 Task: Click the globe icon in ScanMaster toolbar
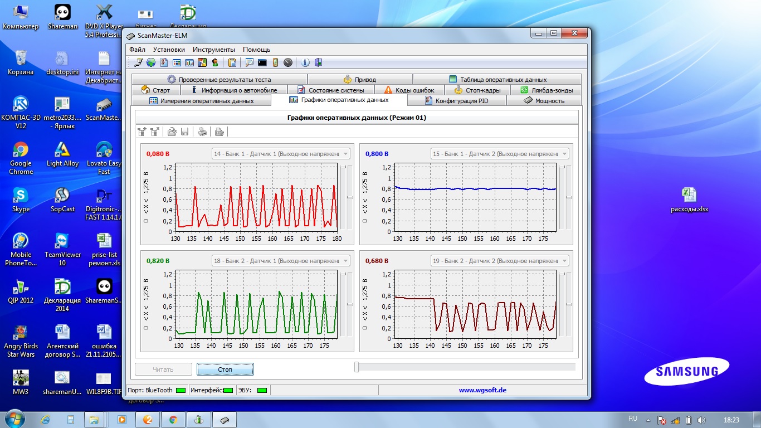[151, 62]
